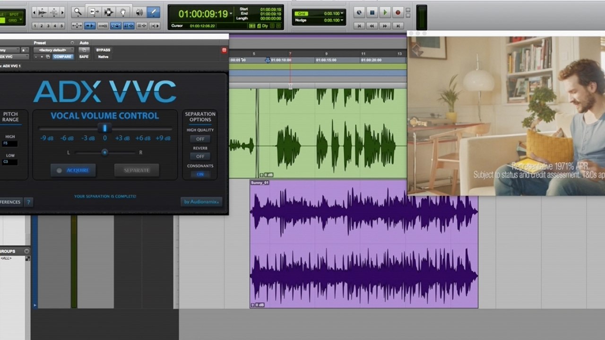This screenshot has width=605, height=340.
Task: Stop playback in the transport
Action: 372,13
